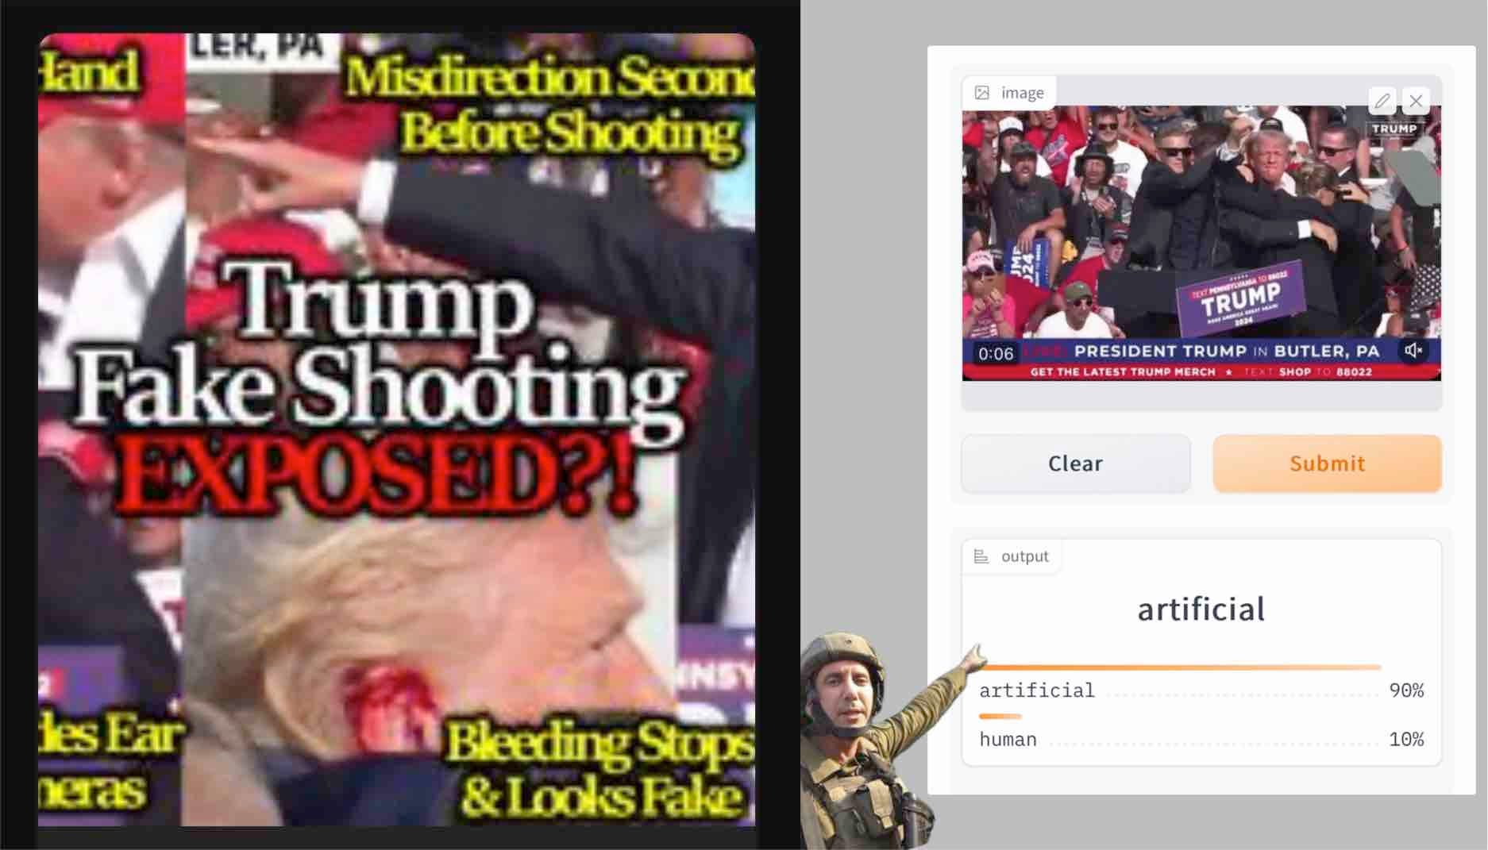Click the 'artificial' row label in output
Viewport: 1488px width, 850px height.
pos(1037,690)
